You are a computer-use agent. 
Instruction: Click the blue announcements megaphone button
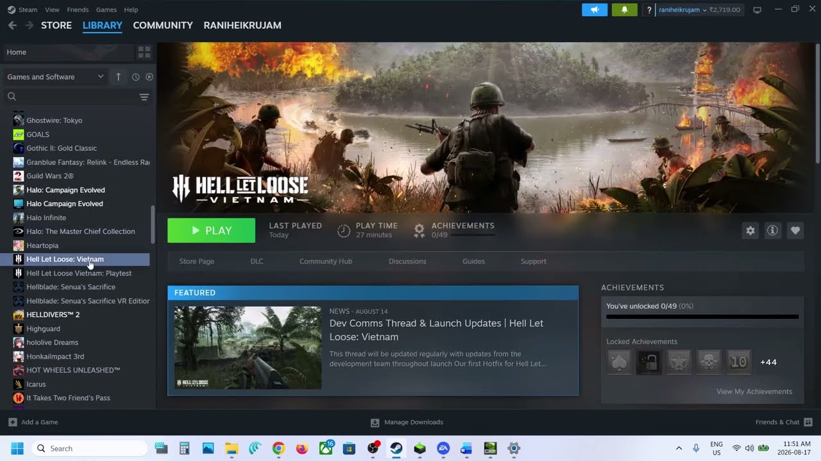[595, 10]
